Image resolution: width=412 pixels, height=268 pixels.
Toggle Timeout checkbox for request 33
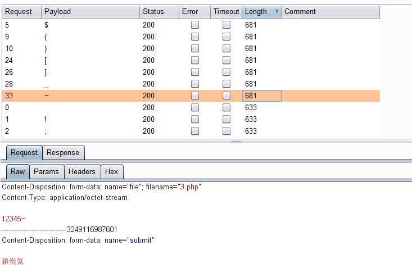[x=227, y=96]
